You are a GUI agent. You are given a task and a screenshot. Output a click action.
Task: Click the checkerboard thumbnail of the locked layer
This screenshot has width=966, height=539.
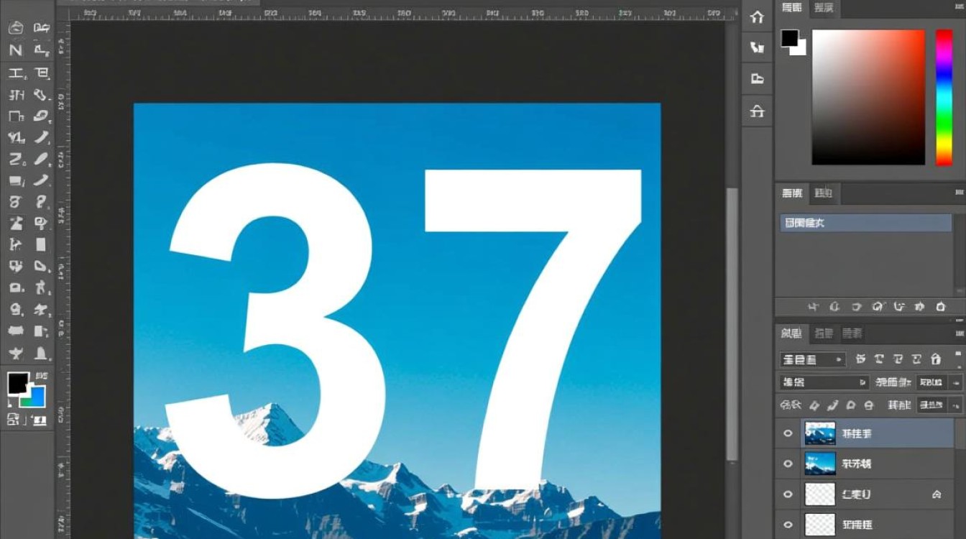(820, 494)
